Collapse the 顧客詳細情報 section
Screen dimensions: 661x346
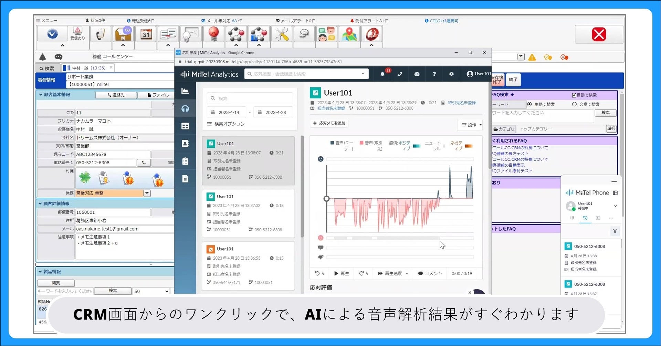[x=40, y=203]
